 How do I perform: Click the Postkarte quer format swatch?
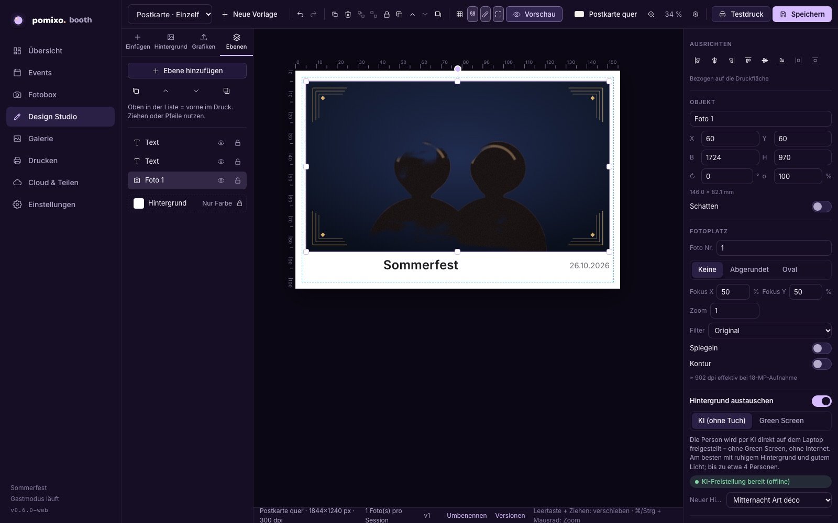[579, 14]
